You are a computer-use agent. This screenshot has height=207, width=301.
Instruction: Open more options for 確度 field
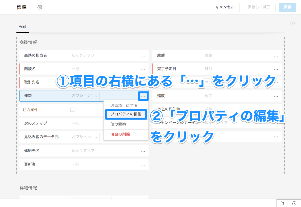pyautogui.click(x=276, y=96)
